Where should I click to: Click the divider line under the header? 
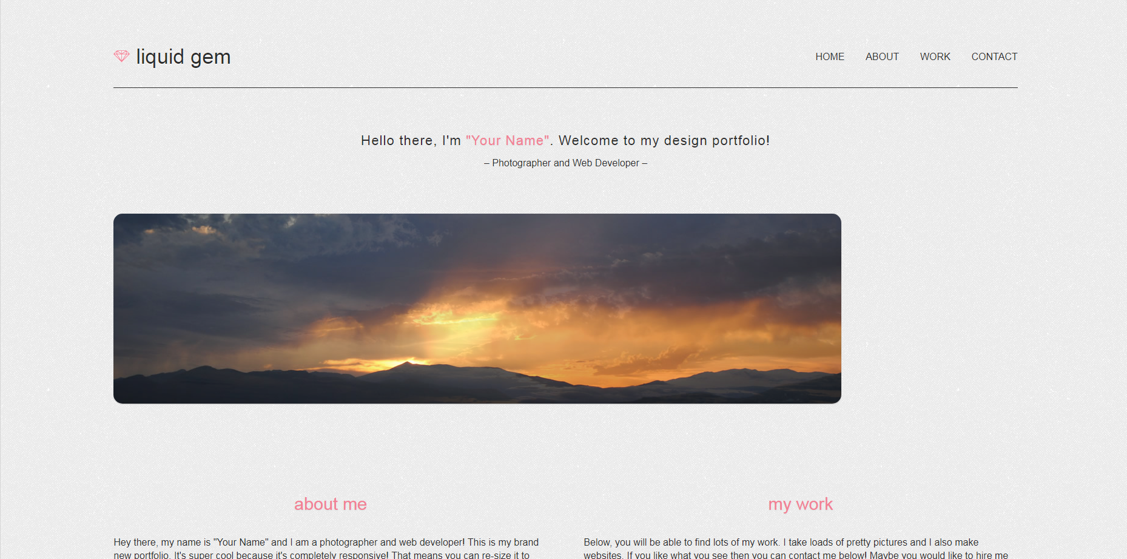(565, 87)
